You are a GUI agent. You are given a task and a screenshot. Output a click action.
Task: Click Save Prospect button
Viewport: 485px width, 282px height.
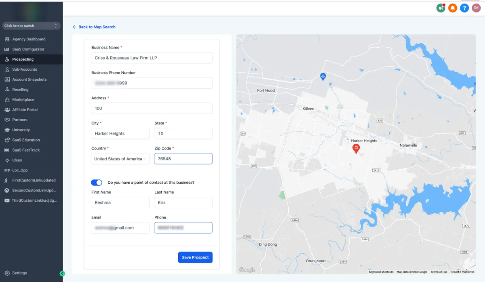pos(195,257)
